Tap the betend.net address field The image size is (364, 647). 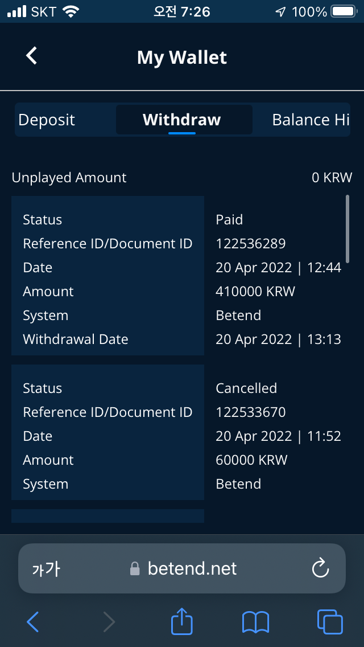click(182, 568)
